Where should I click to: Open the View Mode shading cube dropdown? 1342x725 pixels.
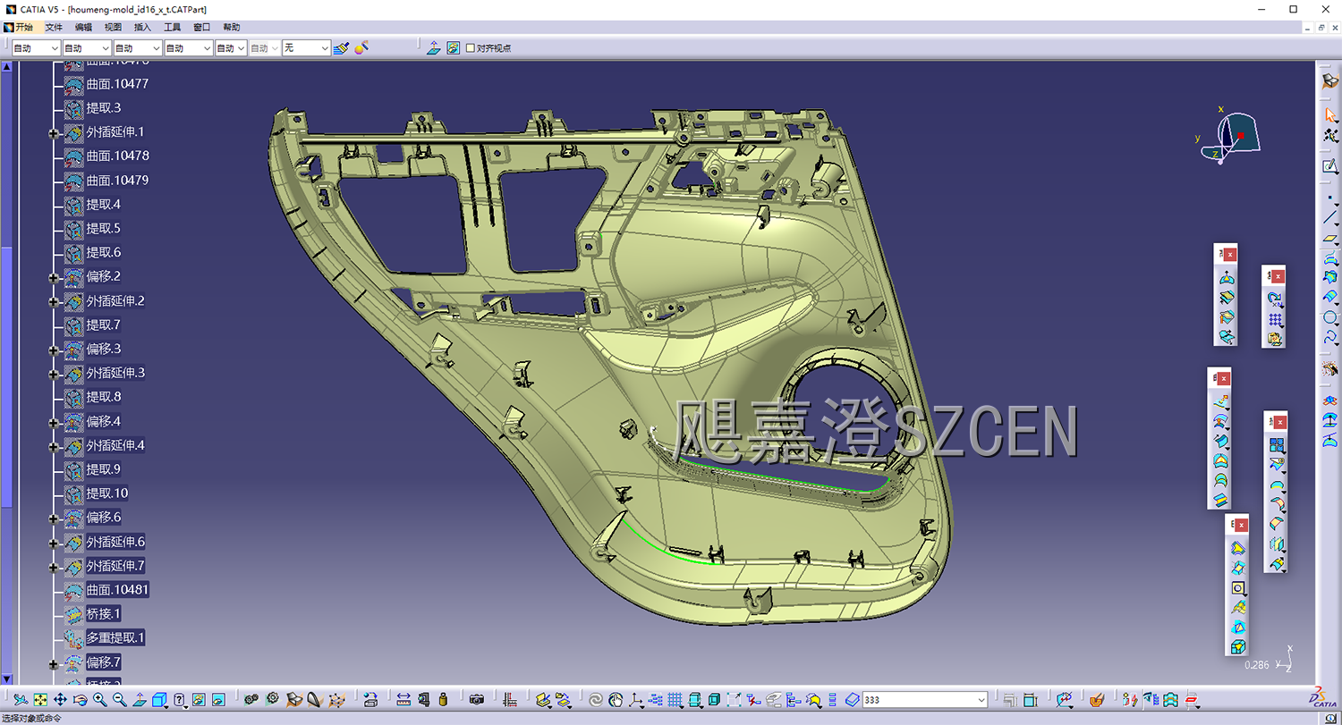pyautogui.click(x=161, y=699)
